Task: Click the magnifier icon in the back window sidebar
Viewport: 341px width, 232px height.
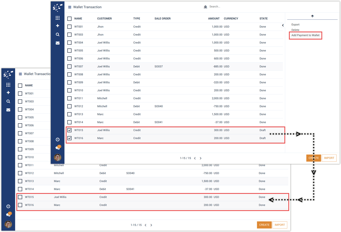Action: [8, 101]
